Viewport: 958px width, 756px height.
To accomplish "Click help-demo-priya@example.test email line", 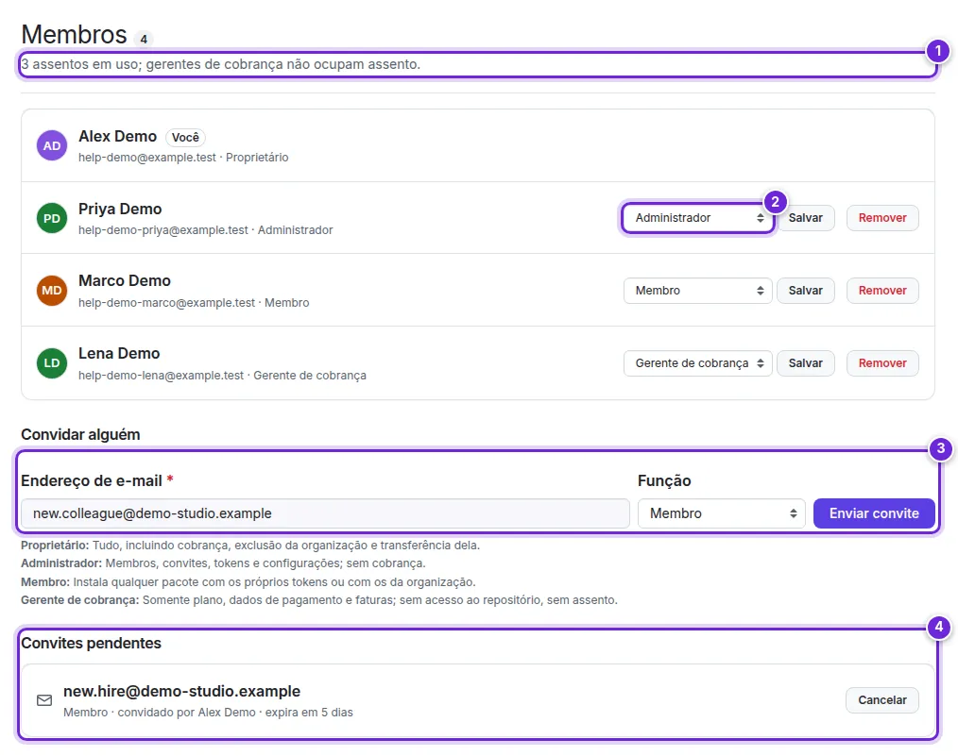I will pos(205,230).
